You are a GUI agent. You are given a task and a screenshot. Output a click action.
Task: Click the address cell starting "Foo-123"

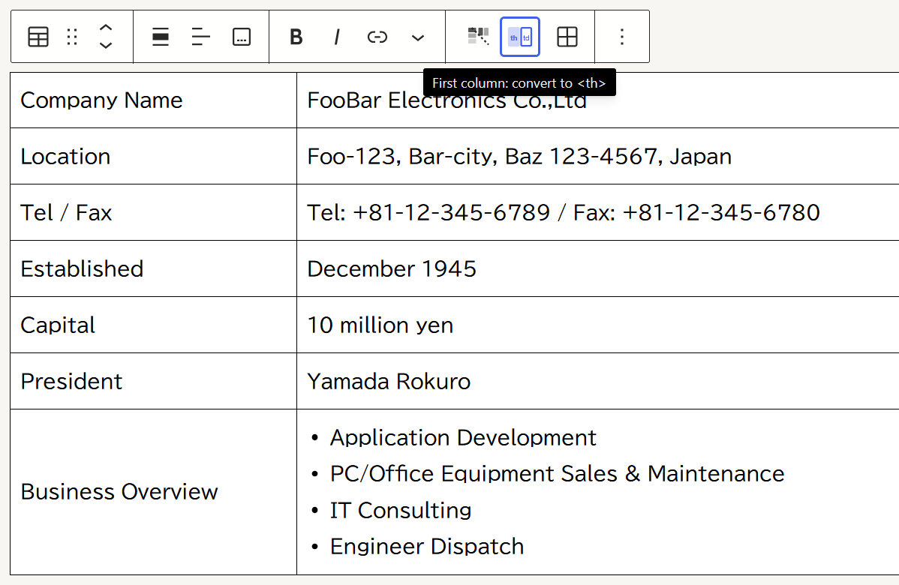[x=598, y=157]
